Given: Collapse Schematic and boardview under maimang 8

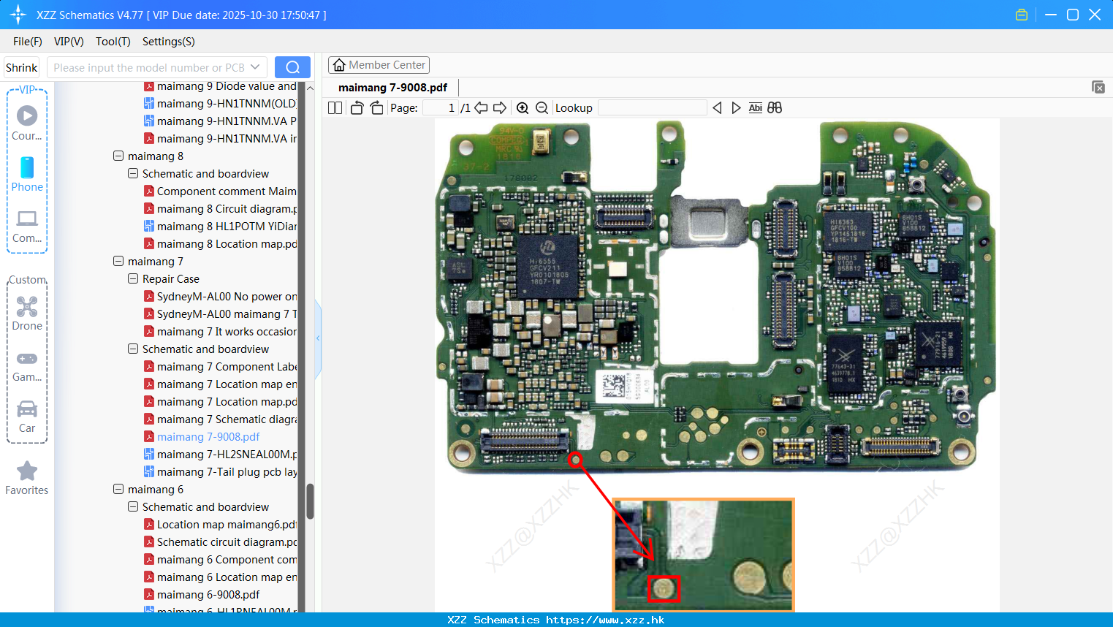Looking at the screenshot, I should 133,173.
